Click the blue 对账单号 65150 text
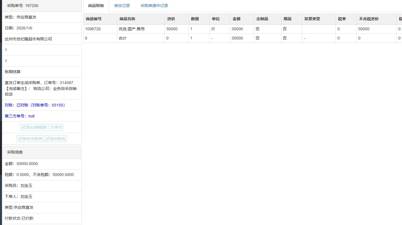Image resolution: width=402 pixels, height=225 pixels. pos(35,105)
